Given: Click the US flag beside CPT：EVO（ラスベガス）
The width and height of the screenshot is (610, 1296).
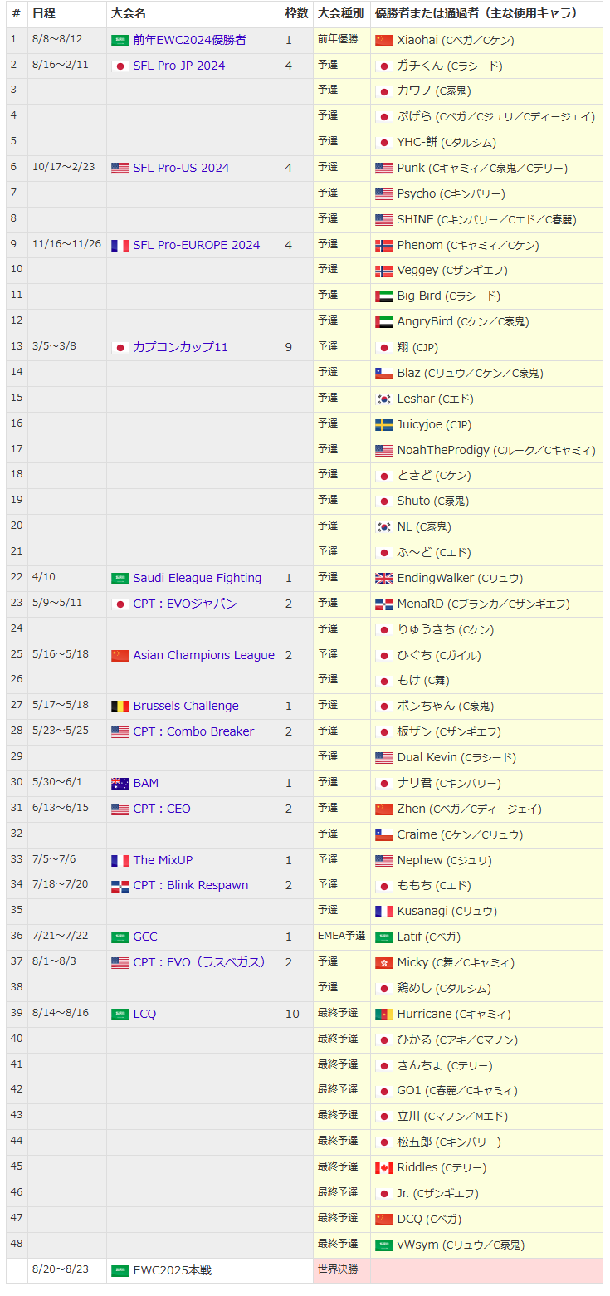Looking at the screenshot, I should tap(120, 963).
